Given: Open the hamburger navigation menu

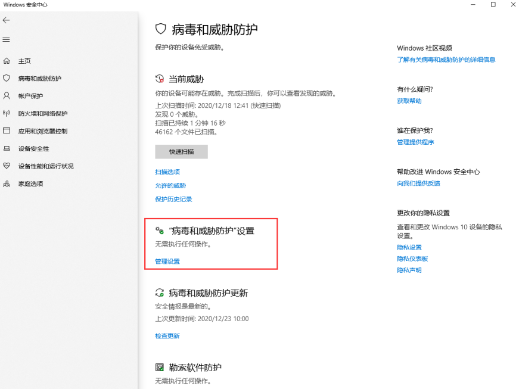Looking at the screenshot, I should pyautogui.click(x=6, y=40).
